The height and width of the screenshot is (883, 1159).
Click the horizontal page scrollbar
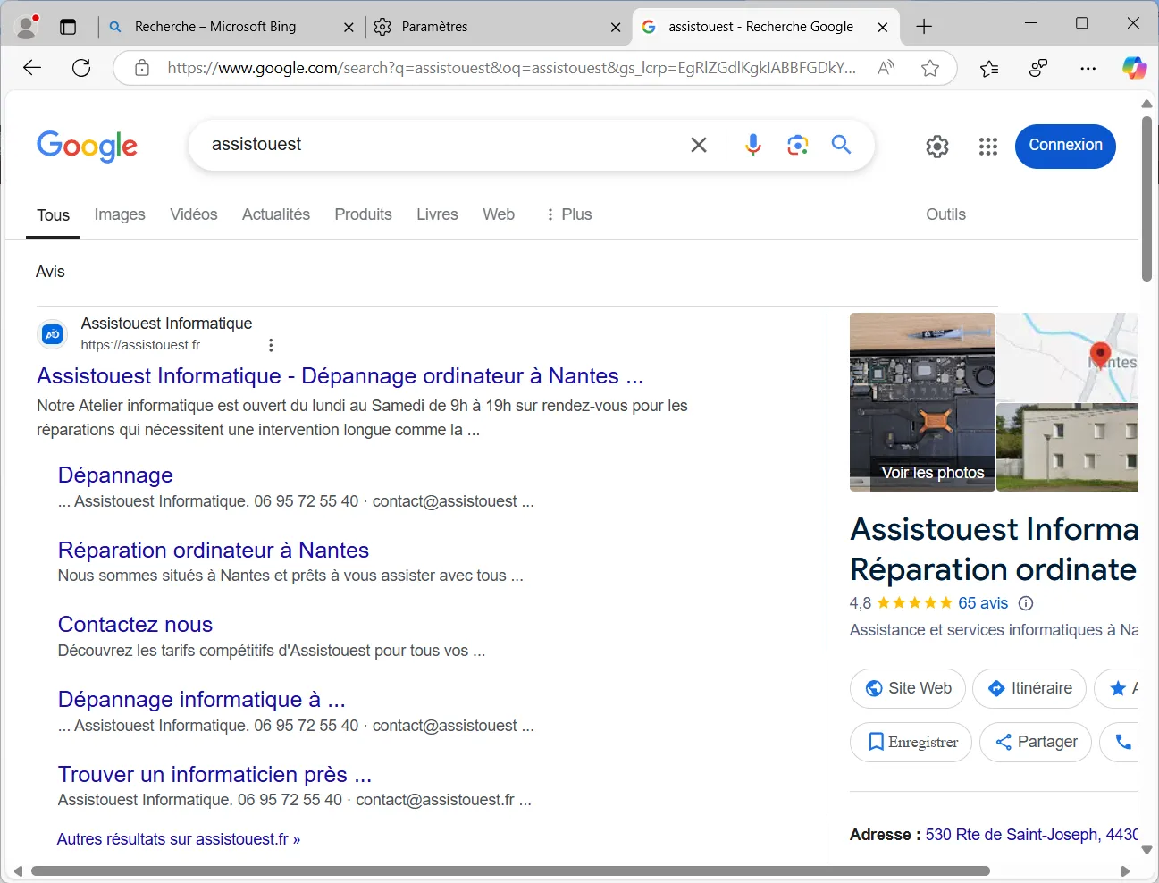tap(510, 870)
